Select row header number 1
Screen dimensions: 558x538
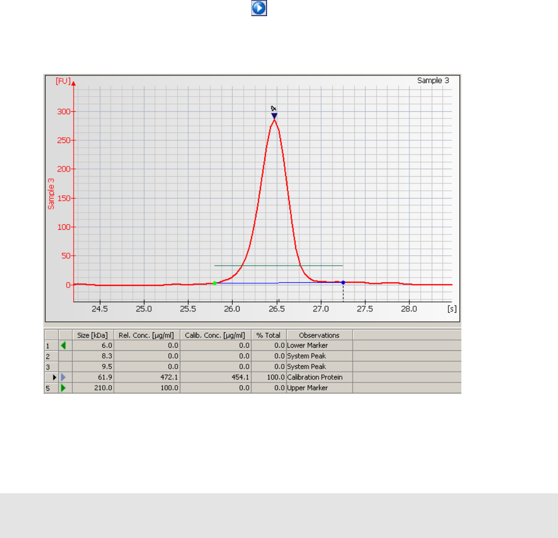(x=51, y=345)
